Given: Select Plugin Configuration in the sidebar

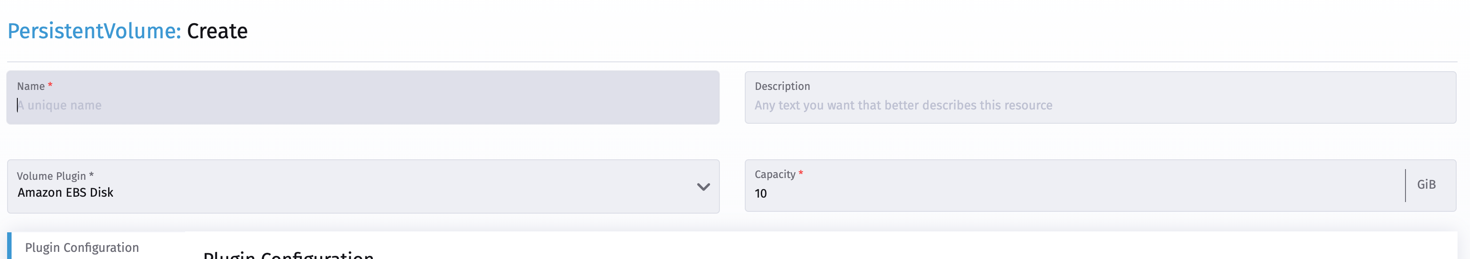Looking at the screenshot, I should [x=81, y=247].
